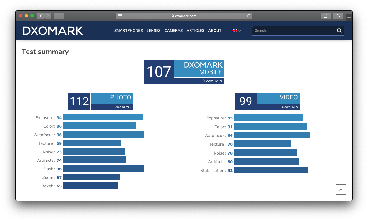Toggle the Safari sidebar button
Image resolution: width=368 pixels, height=221 pixels.
click(x=59, y=16)
